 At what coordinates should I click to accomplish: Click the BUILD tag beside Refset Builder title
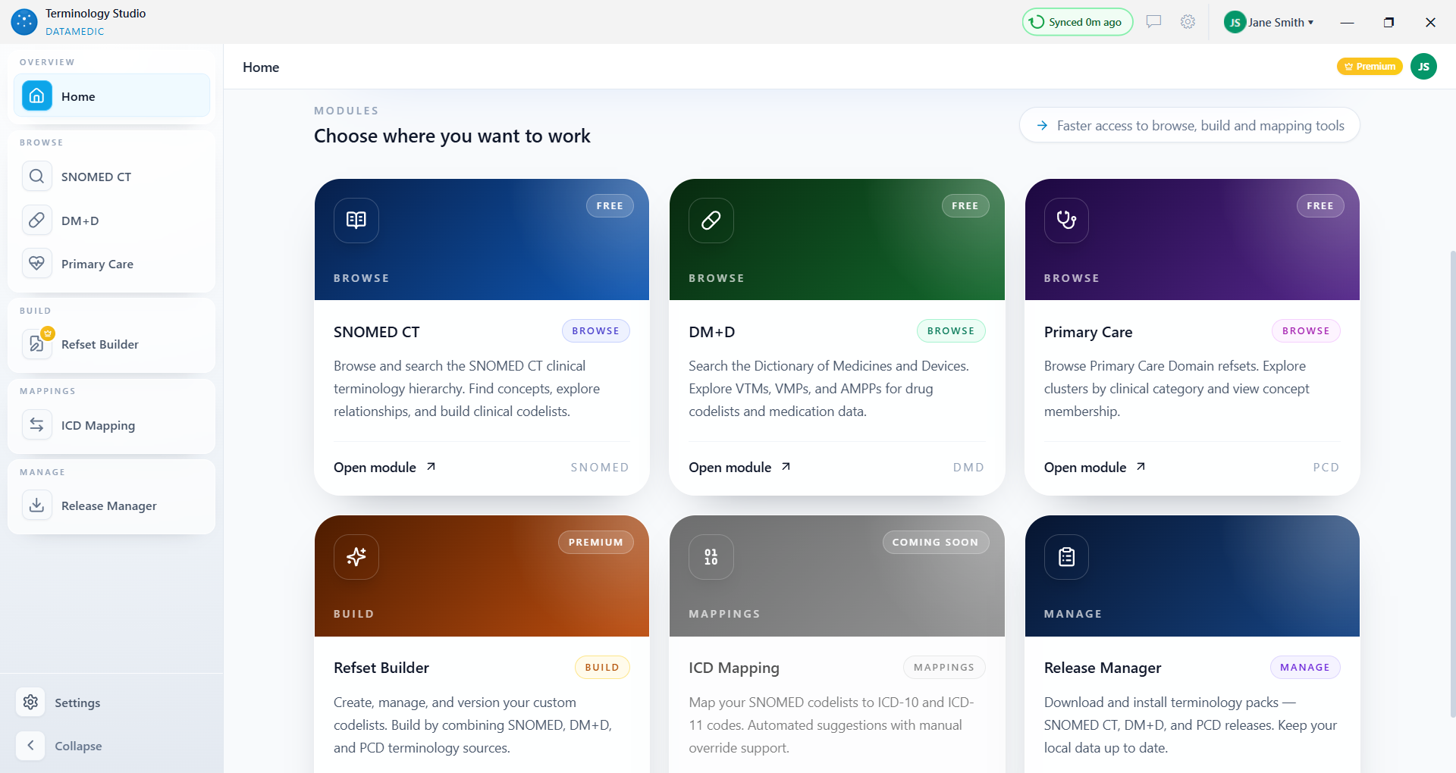[x=602, y=668]
